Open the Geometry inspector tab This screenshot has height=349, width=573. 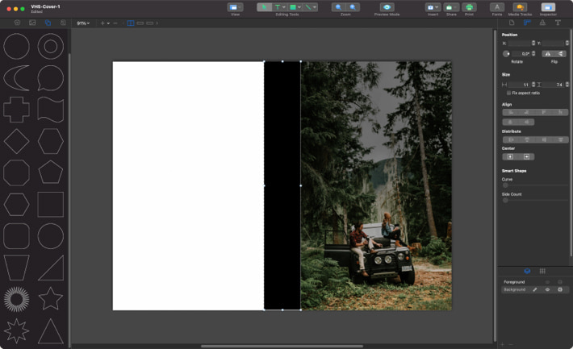tap(527, 23)
